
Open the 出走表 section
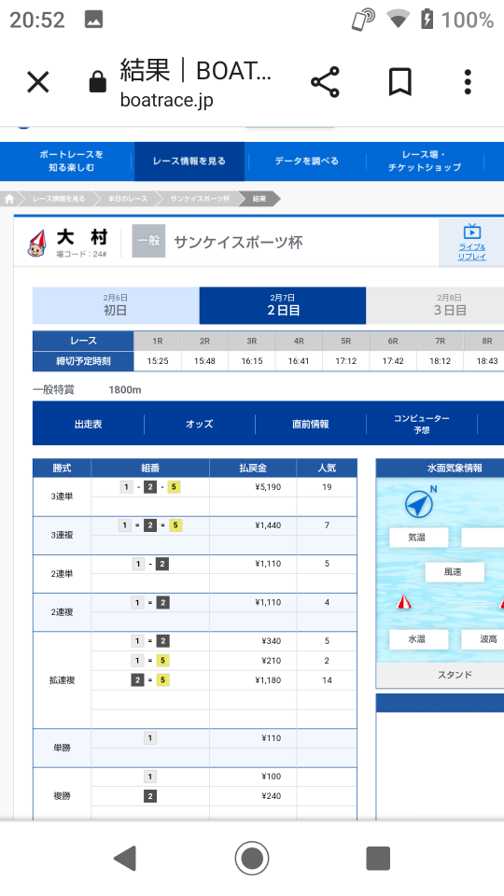tap(88, 424)
